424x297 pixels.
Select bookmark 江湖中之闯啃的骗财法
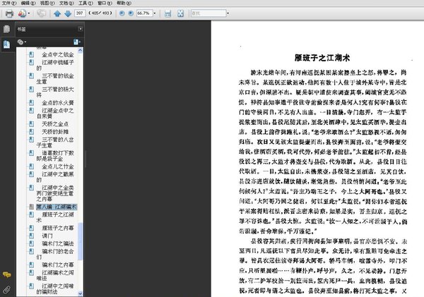[x=55, y=289]
